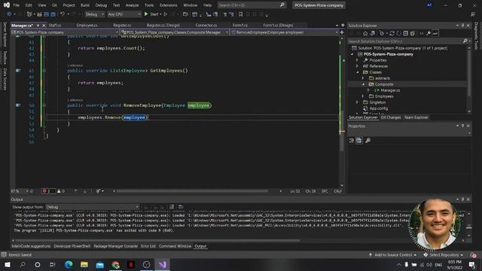
Task: Click the Windows Start button
Action: (x=8, y=264)
